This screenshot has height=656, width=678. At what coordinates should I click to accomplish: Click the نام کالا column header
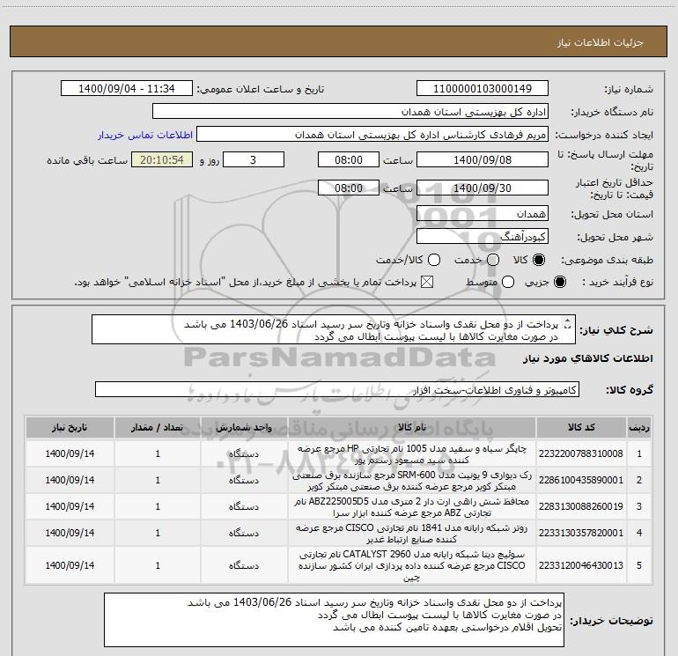click(412, 428)
